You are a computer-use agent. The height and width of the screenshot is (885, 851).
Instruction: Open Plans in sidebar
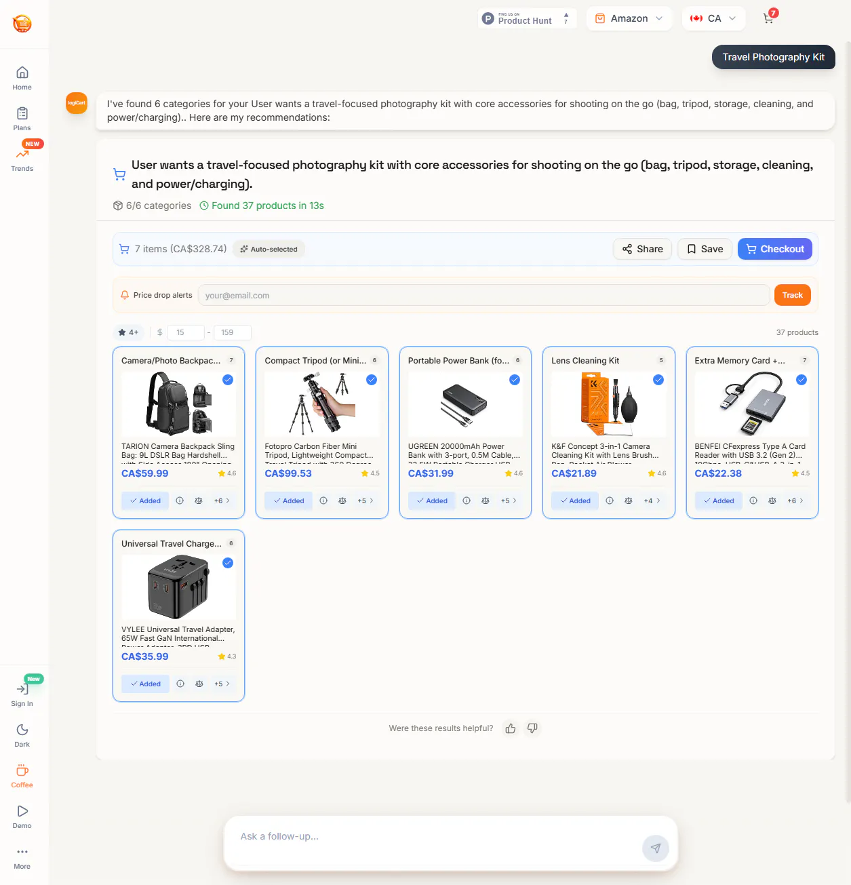[22, 119]
